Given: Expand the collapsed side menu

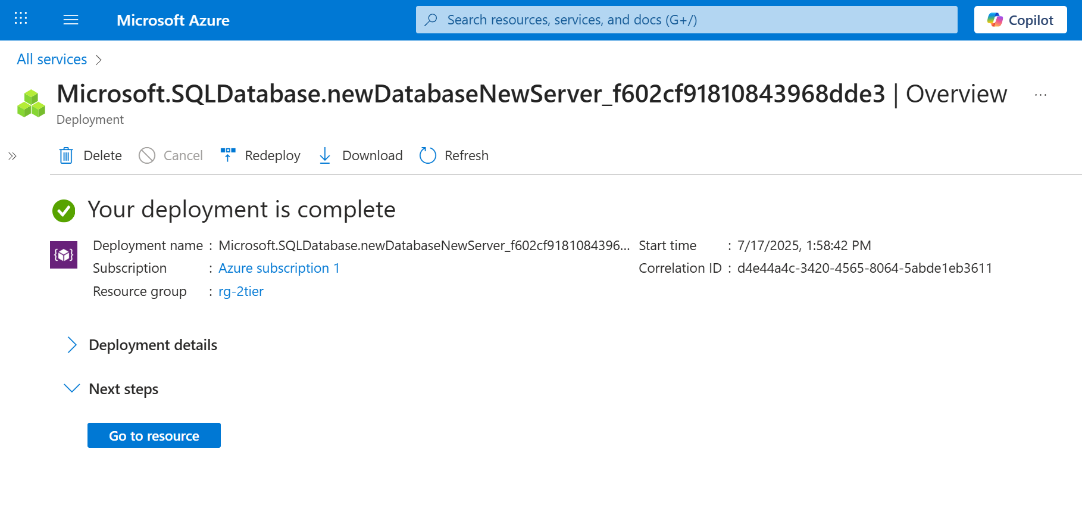Looking at the screenshot, I should pos(12,156).
